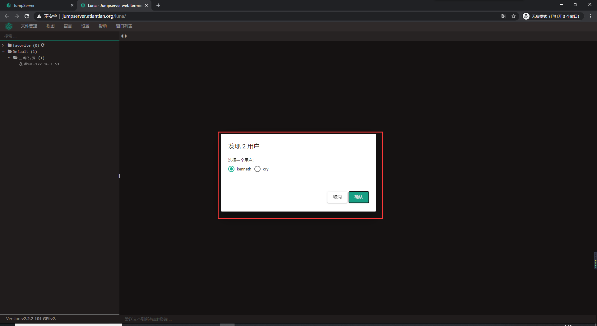This screenshot has width=597, height=326.
Task: Open a new browser tab
Action: (158, 5)
